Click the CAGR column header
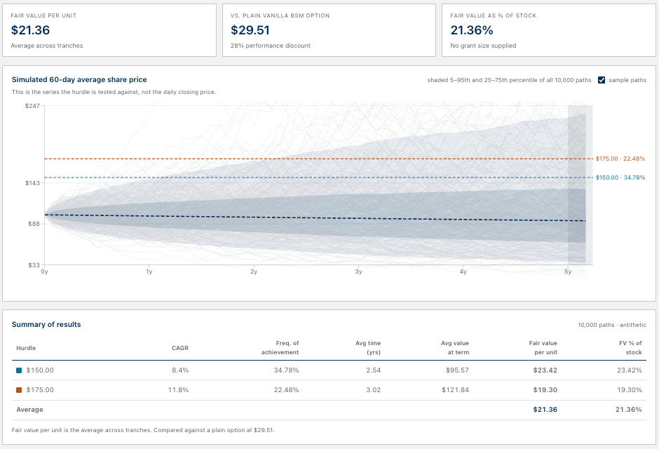659x449 pixels. click(180, 348)
